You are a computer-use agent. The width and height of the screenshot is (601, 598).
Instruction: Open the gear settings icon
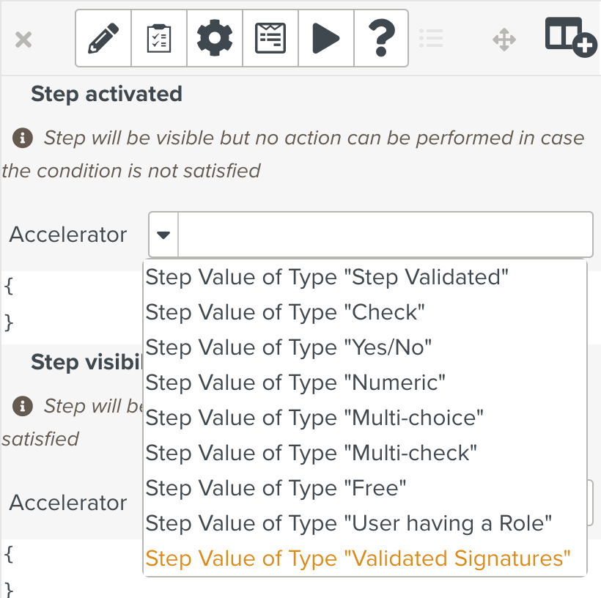pyautogui.click(x=215, y=38)
